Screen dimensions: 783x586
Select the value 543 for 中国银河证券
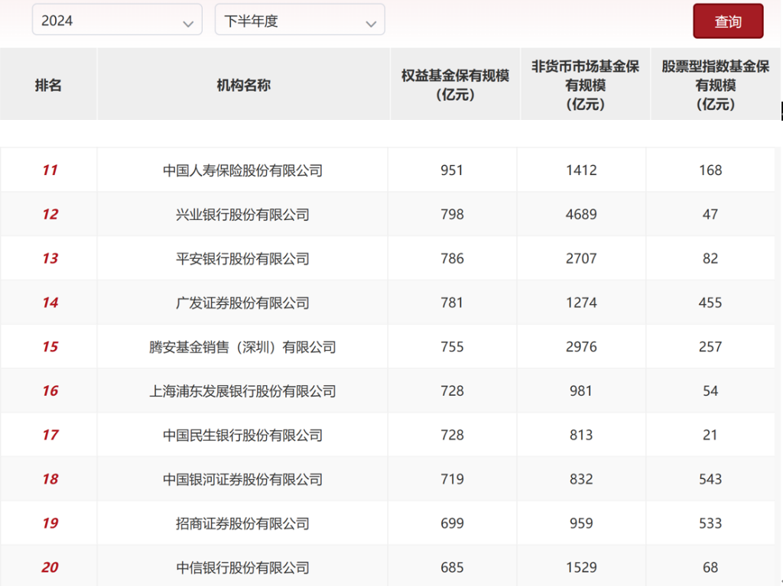click(x=710, y=479)
